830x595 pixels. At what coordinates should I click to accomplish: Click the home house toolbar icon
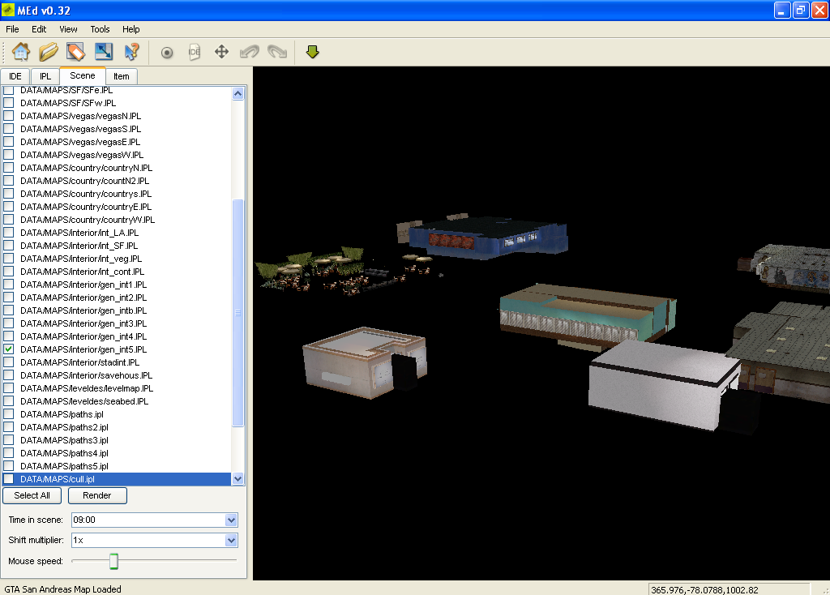point(20,52)
